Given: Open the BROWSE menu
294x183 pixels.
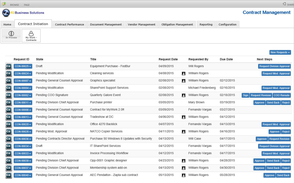Looking at the screenshot, I should pyautogui.click(x=14, y=4).
